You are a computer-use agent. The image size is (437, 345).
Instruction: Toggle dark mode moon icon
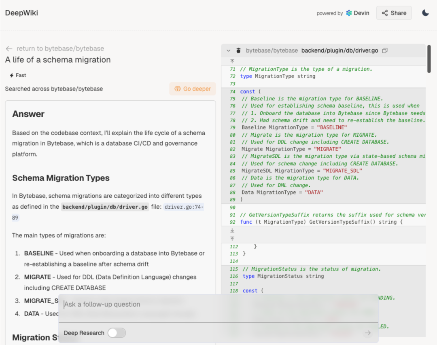coord(425,13)
